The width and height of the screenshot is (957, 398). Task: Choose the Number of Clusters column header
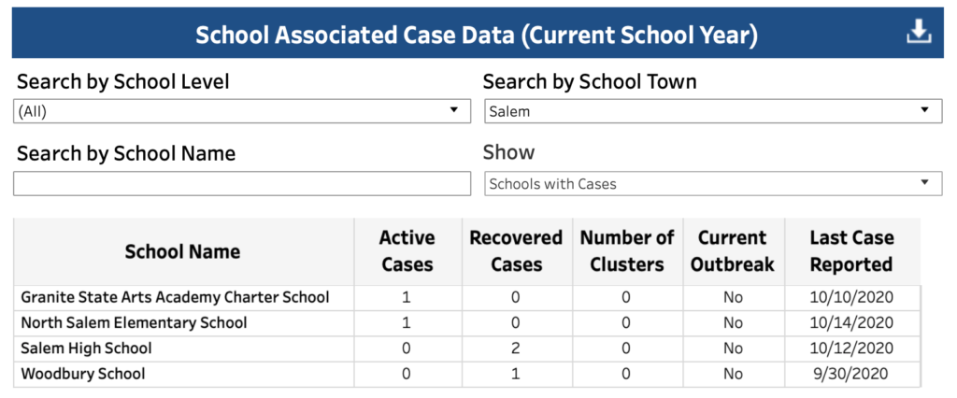627,251
